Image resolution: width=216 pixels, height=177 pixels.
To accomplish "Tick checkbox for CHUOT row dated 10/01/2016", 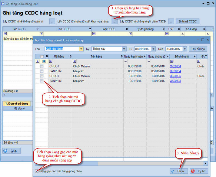I will [x=42, y=76].
